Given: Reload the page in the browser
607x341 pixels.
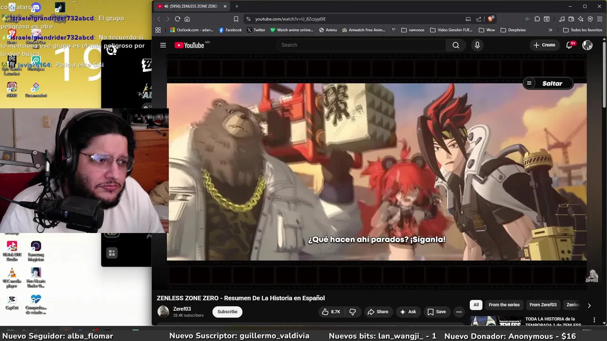Looking at the screenshot, I should point(177,19).
